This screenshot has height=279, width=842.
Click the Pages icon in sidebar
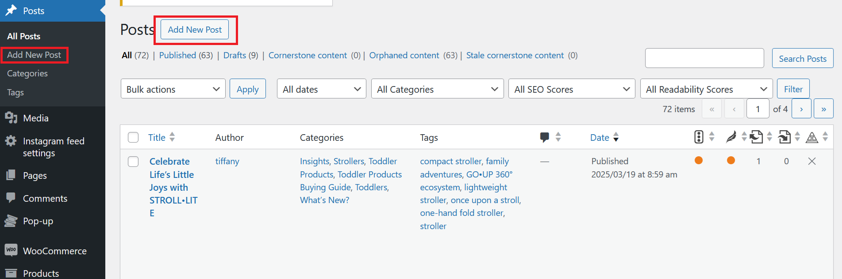(x=11, y=175)
